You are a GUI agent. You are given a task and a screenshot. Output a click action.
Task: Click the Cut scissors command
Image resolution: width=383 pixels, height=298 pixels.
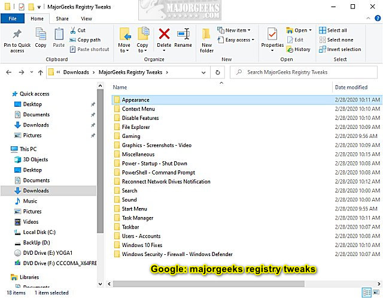tap(78, 30)
